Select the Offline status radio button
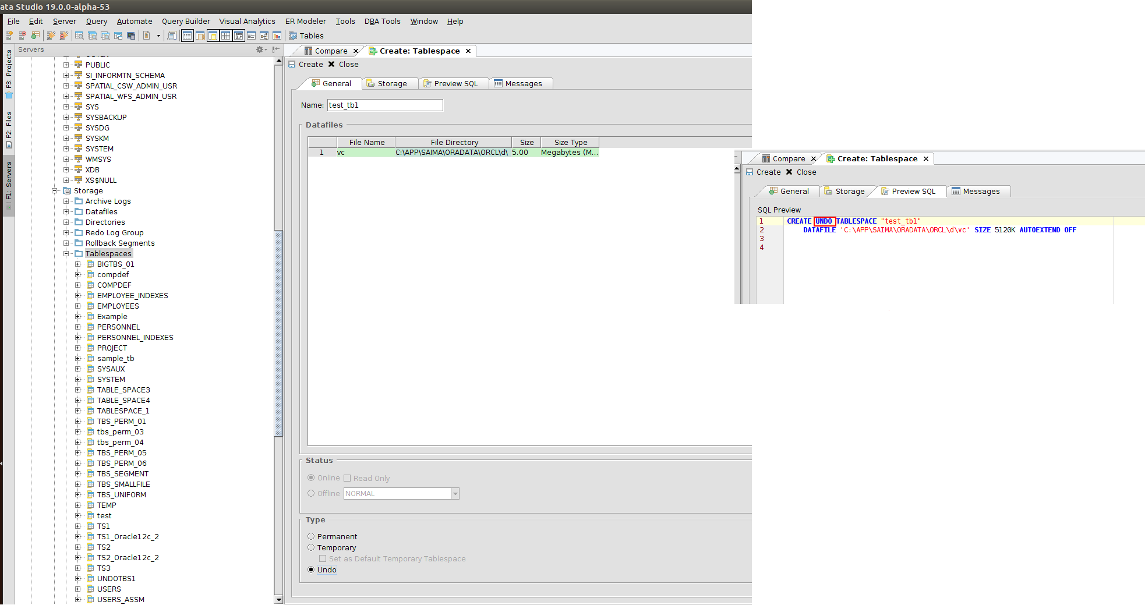The image size is (1145, 612). coord(311,494)
